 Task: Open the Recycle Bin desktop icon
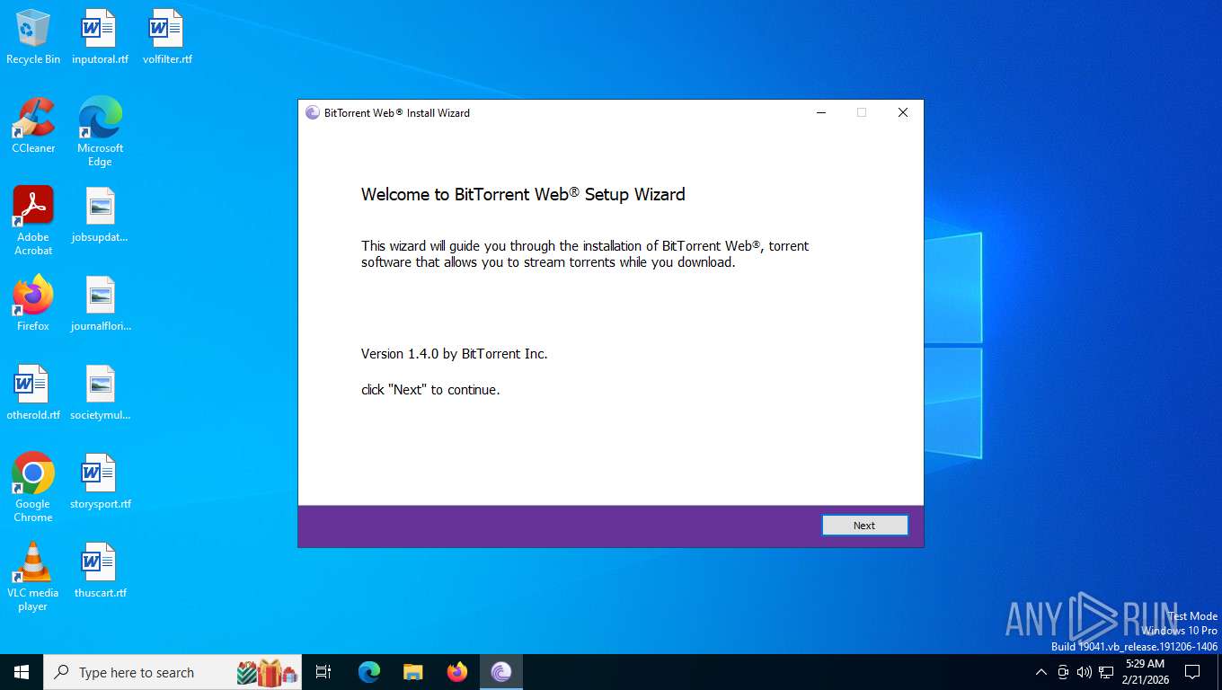tap(33, 37)
